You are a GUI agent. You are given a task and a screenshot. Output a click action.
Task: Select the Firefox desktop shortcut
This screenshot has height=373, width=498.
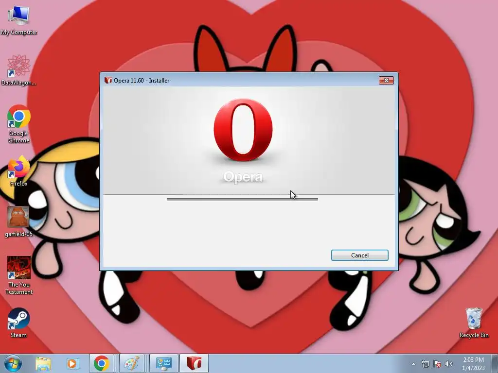click(x=19, y=171)
